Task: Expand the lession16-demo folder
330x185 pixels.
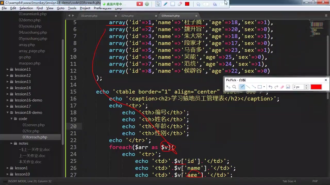Action: 8,100
